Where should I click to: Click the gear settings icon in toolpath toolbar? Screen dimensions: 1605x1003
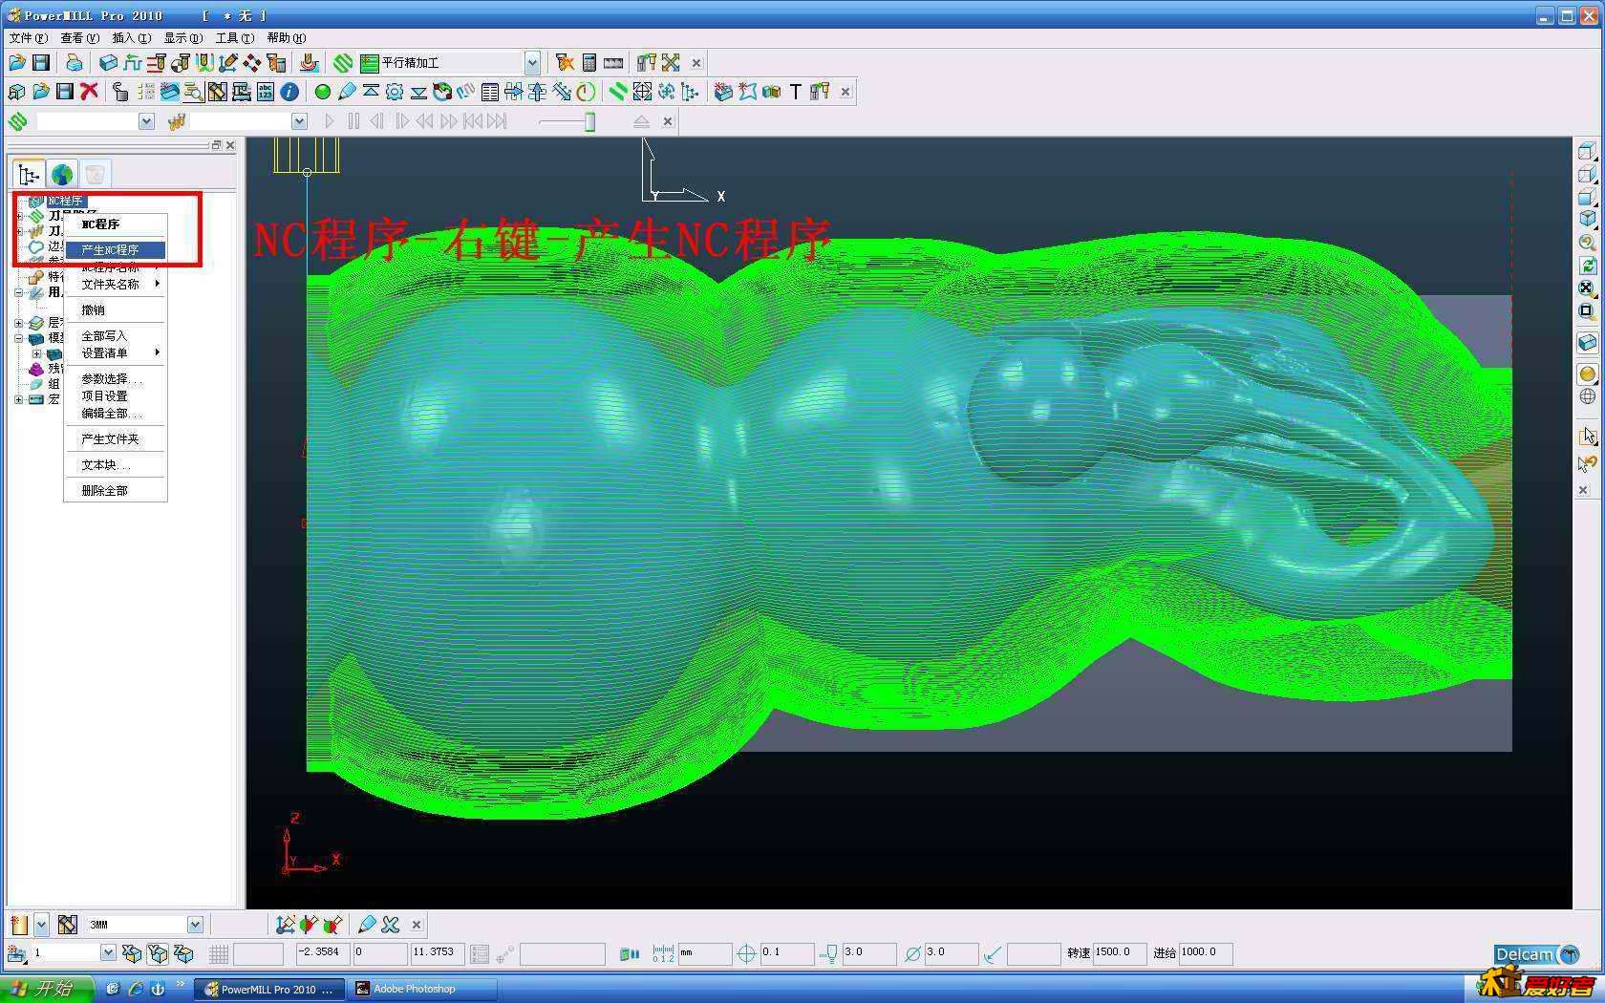(394, 92)
